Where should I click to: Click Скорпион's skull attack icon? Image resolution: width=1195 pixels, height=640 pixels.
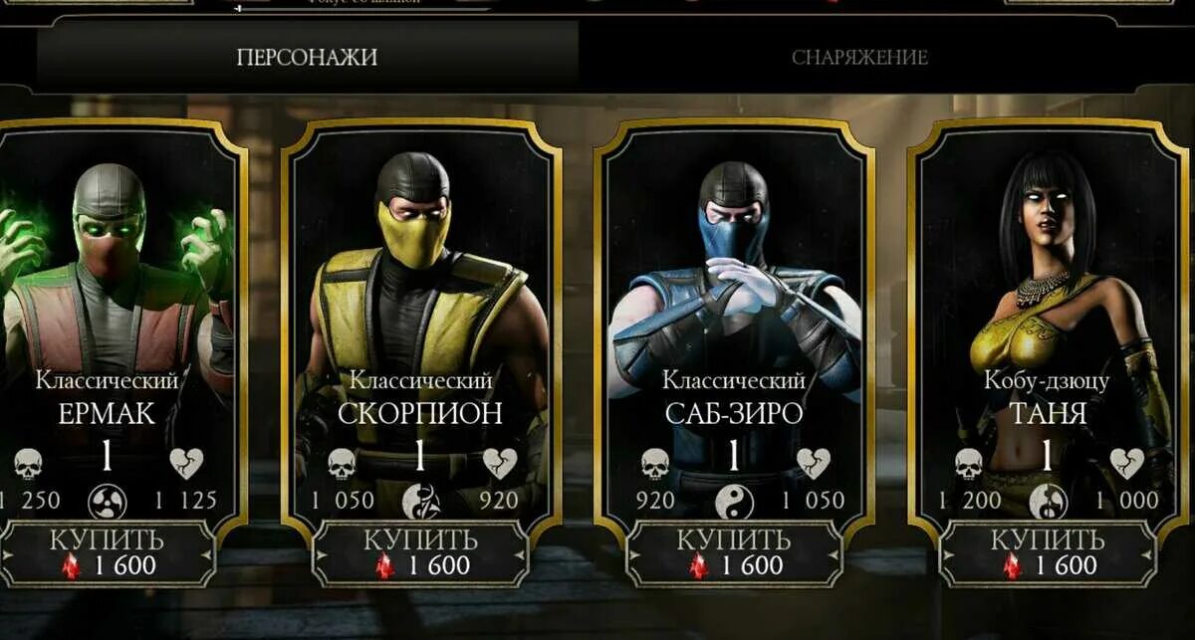click(342, 463)
